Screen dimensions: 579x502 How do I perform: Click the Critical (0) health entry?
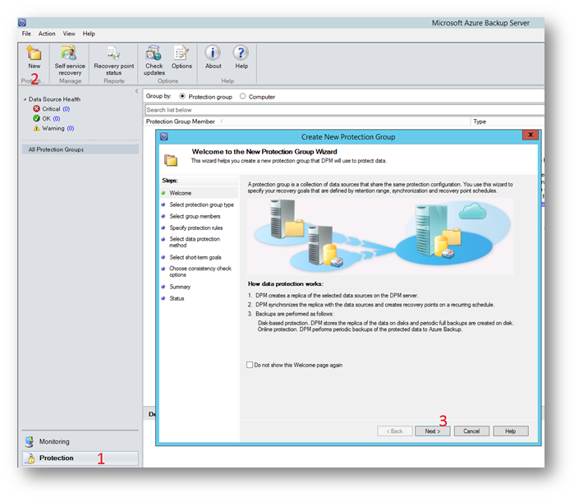click(x=51, y=108)
